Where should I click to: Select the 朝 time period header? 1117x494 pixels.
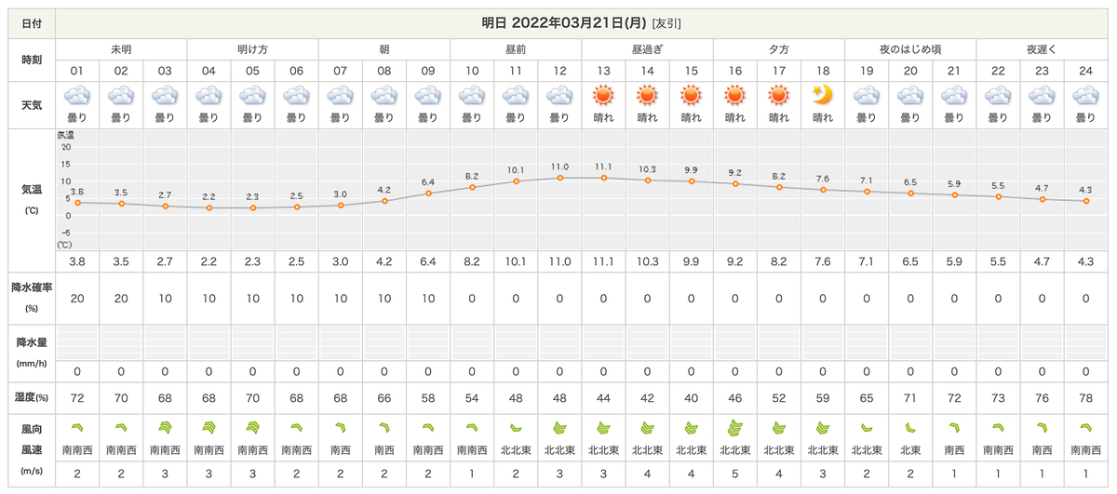tap(384, 47)
